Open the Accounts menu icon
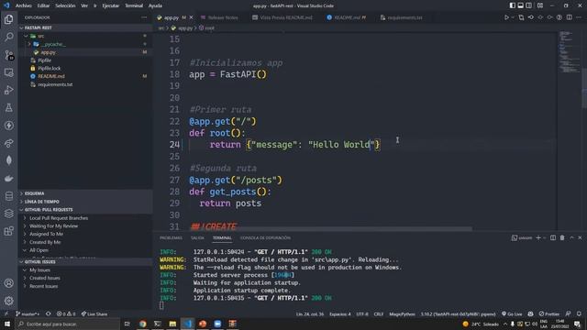Image resolution: width=587 pixels, height=330 pixels. coord(8,283)
